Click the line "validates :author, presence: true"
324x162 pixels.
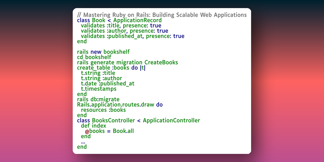pos(124,31)
